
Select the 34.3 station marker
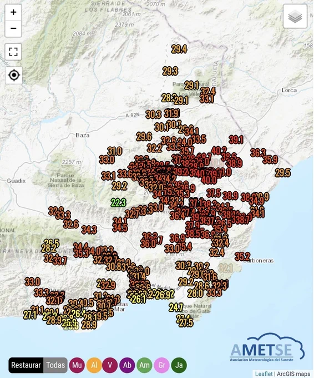[89, 230]
